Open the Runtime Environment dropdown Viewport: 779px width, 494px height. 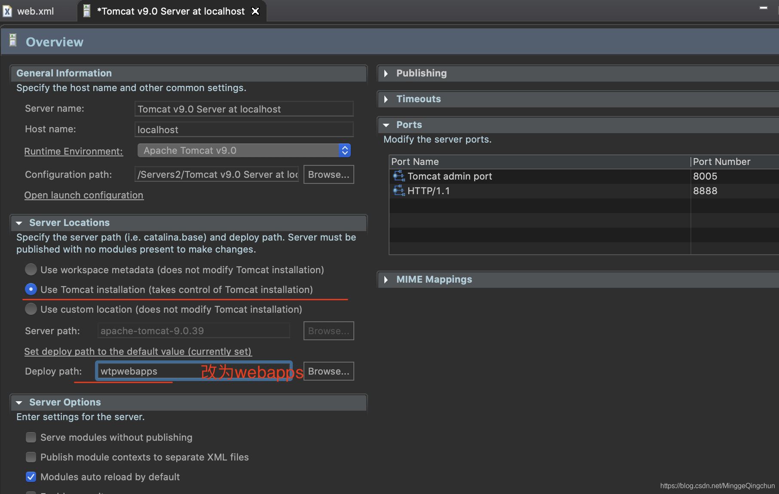pos(244,150)
